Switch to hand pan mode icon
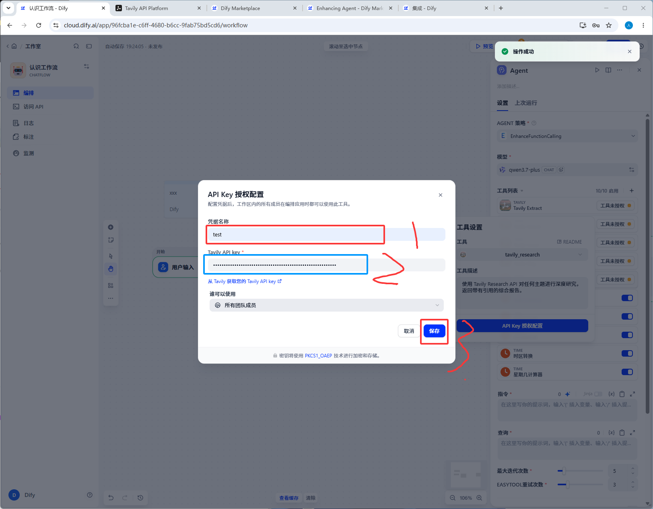The width and height of the screenshot is (653, 509). [111, 269]
